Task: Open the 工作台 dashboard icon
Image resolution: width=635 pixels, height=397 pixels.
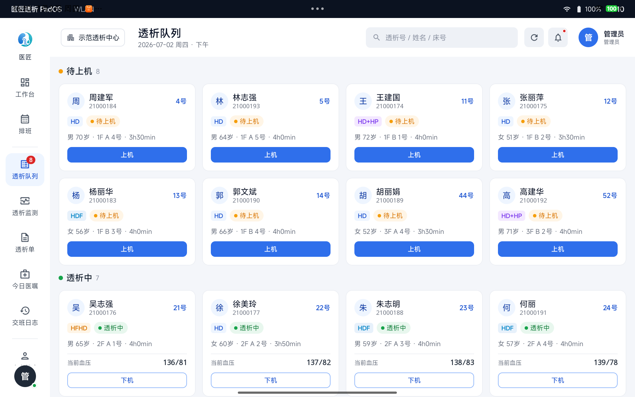Action: tap(25, 82)
